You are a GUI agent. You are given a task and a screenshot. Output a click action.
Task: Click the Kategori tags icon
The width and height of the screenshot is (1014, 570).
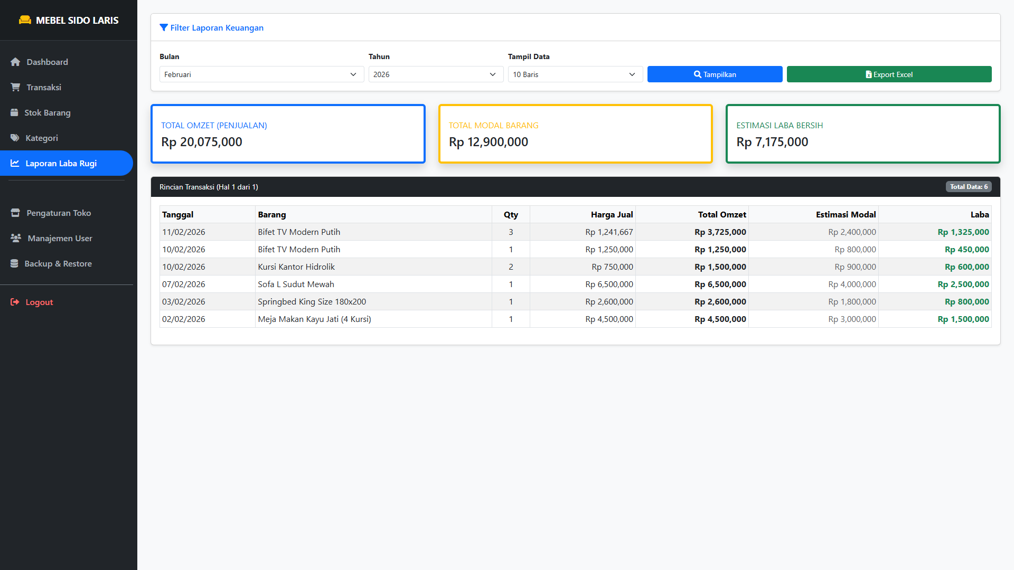pyautogui.click(x=15, y=138)
